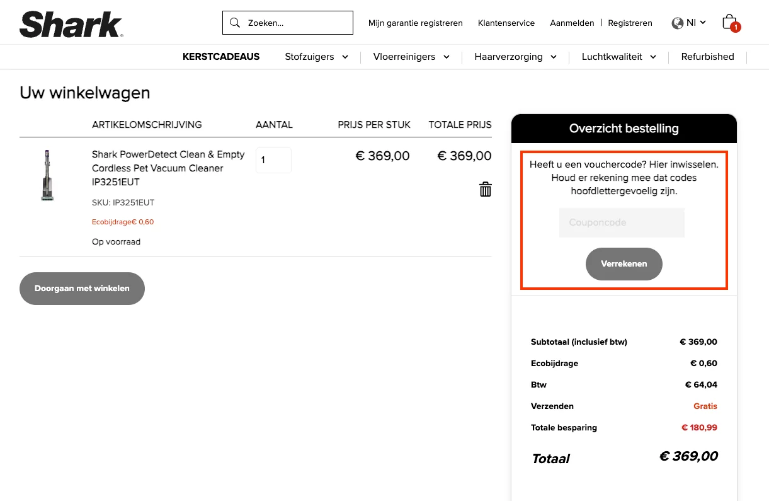Click the vacuum cleaner product thumbnail

pos(47,175)
